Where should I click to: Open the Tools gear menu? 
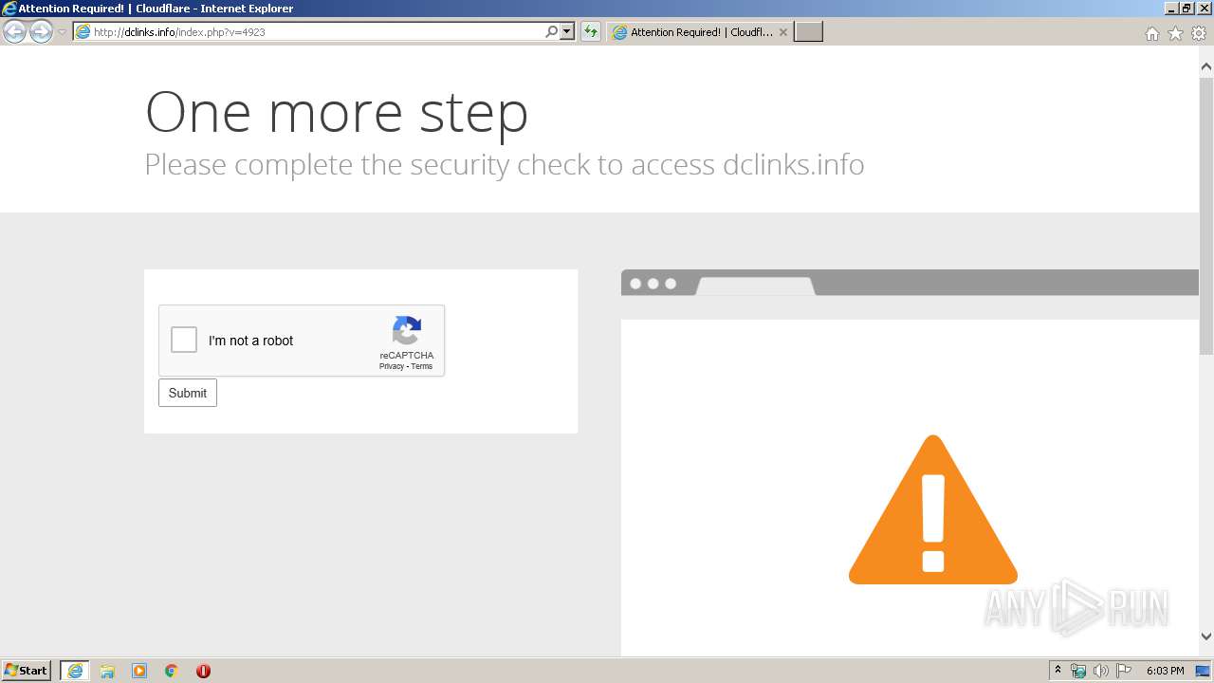point(1199,33)
